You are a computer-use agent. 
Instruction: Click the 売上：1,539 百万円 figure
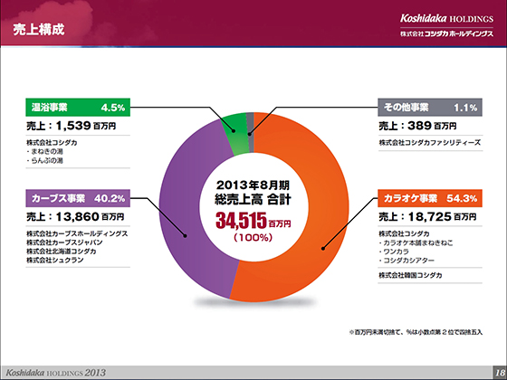72,126
